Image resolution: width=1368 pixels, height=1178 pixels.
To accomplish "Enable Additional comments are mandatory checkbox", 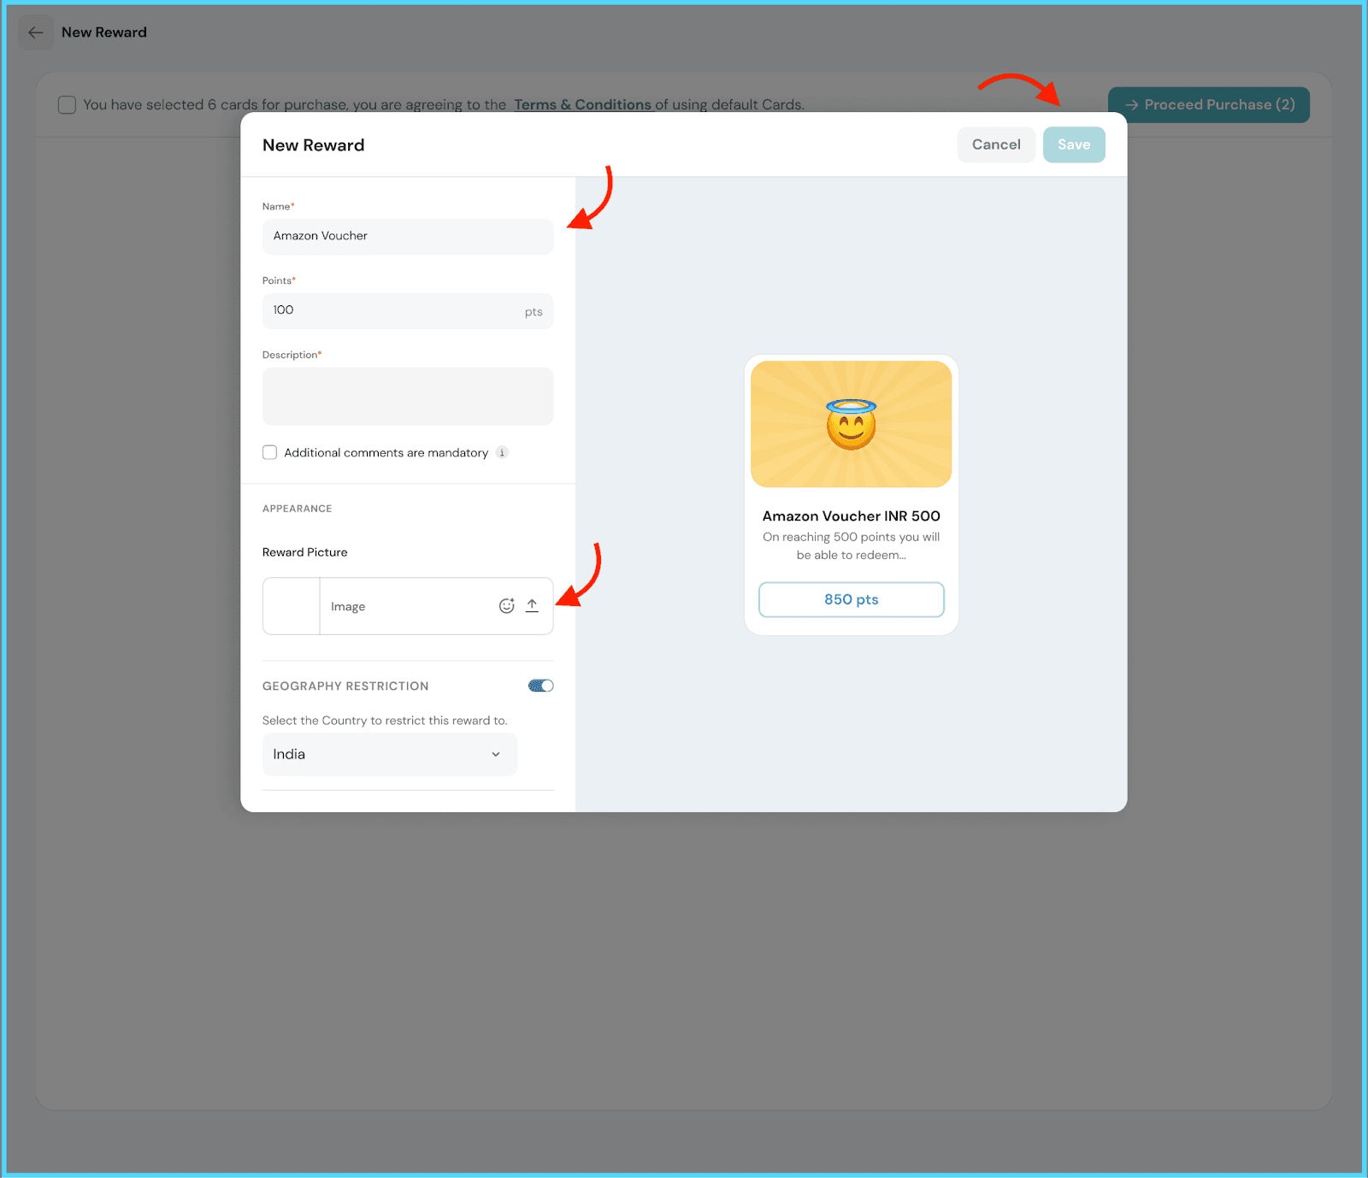I will coord(270,453).
